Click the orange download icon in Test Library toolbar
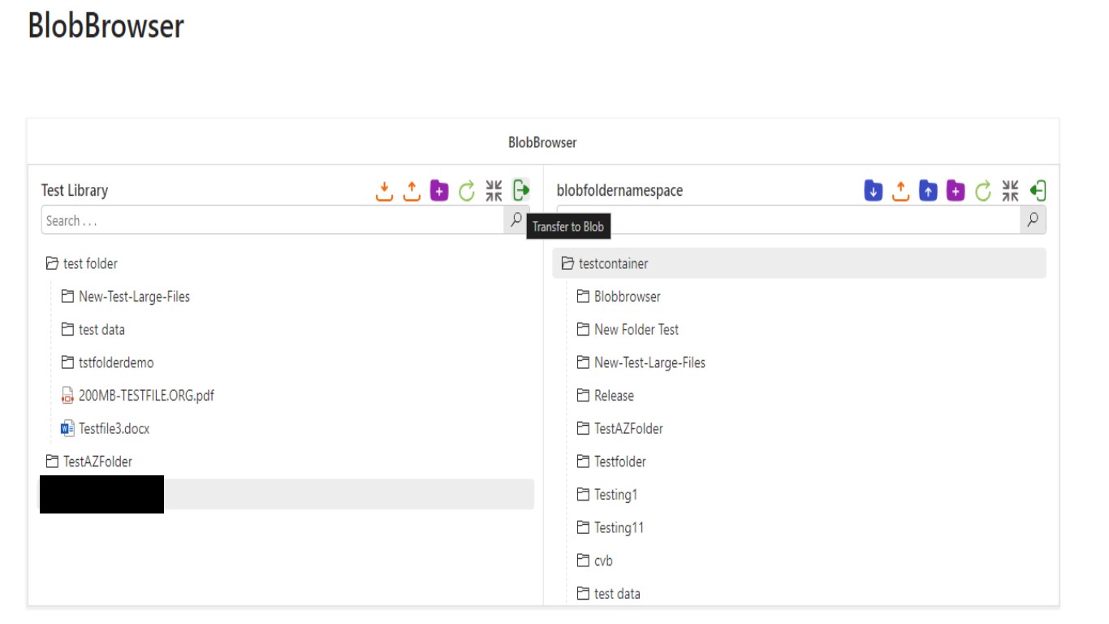The image size is (1109, 624). (x=385, y=191)
